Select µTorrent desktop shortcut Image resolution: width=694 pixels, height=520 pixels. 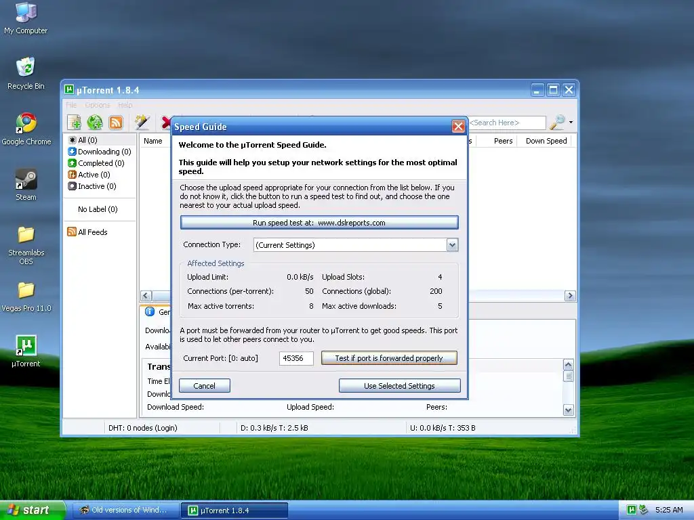[x=26, y=351]
